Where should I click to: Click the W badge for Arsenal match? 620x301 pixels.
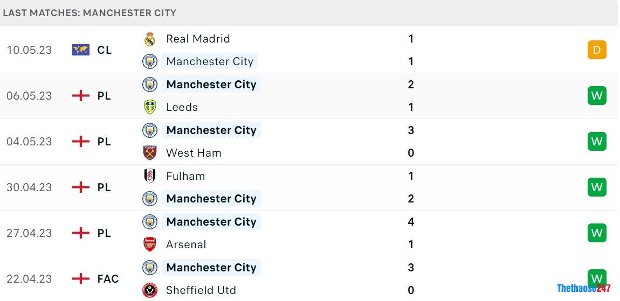click(597, 233)
